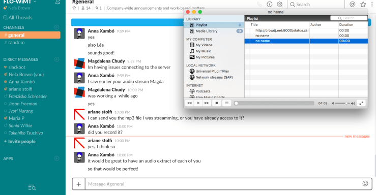Click the VLC playlist Search field
376x195 pixels.
click(349, 18)
